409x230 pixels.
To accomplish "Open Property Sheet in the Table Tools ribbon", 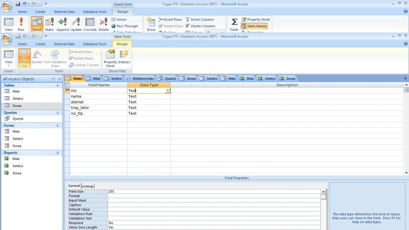I will click(110, 59).
